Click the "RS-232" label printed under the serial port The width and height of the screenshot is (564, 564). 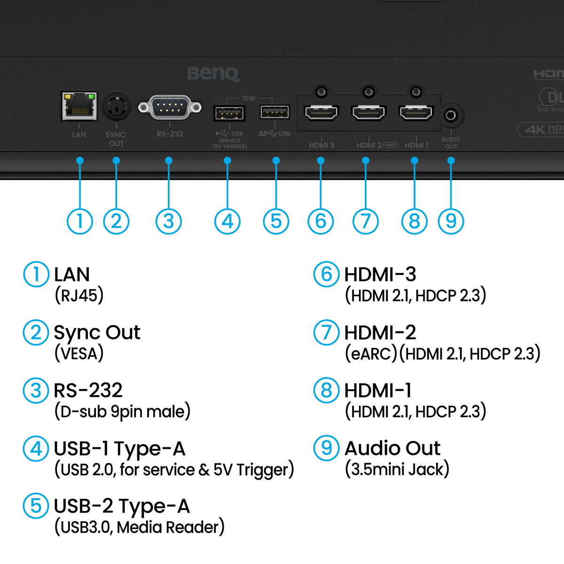pos(170,134)
